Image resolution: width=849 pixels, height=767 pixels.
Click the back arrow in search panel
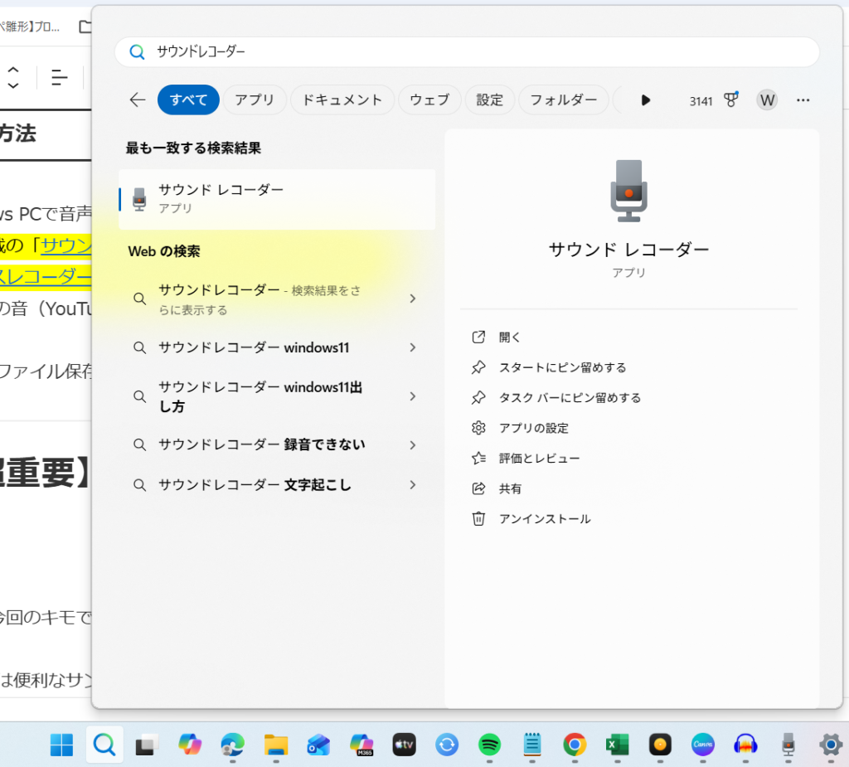138,100
